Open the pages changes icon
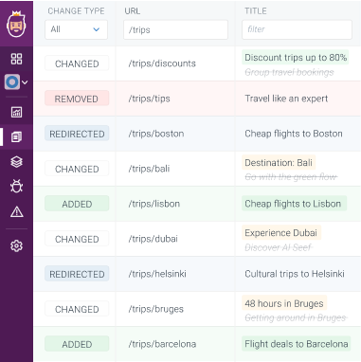Image resolution: width=361 pixels, height=362 pixels. (16, 136)
